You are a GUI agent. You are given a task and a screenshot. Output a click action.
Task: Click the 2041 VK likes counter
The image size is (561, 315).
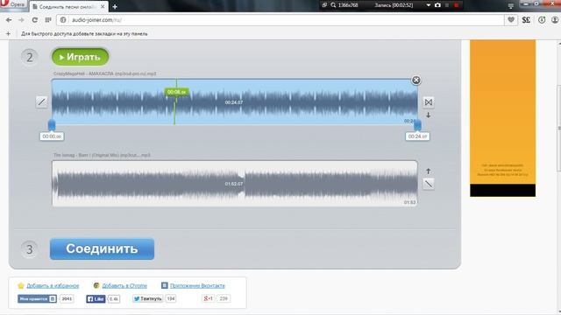(67, 298)
